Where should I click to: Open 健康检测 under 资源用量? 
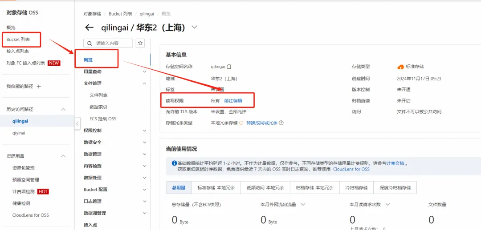[21, 203]
